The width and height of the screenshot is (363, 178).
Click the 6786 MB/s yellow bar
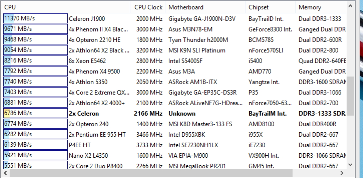(35, 113)
